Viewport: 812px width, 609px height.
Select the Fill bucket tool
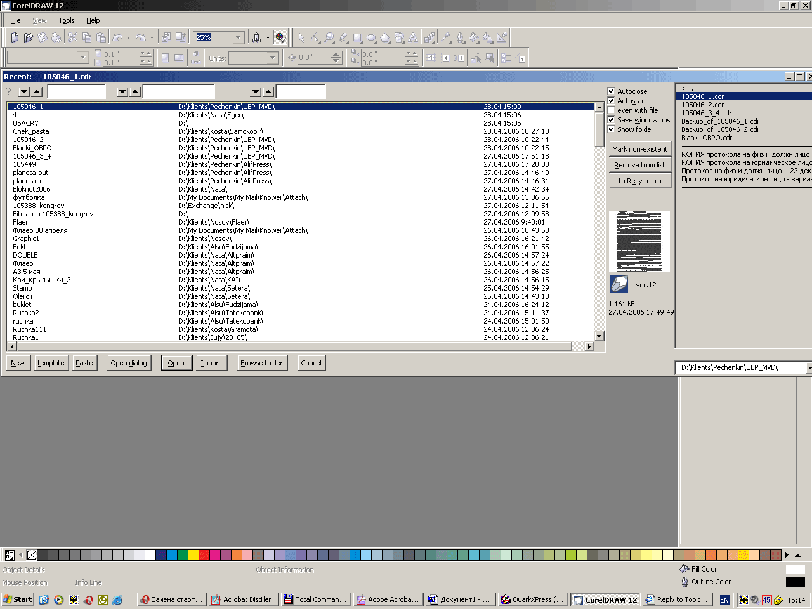[x=474, y=37]
